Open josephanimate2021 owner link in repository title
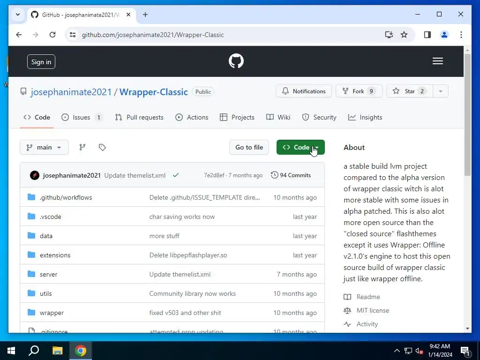The width and height of the screenshot is (480, 360). 71,92
